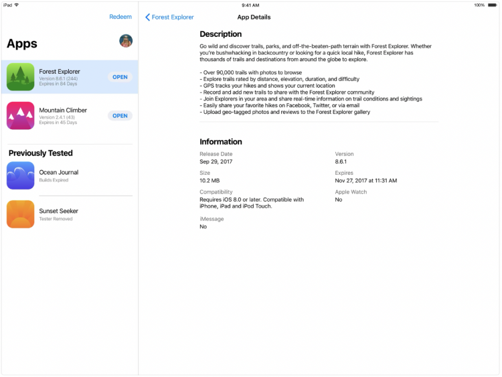Tap the Mountain Climber app icon
Screen dimensions: 502x377
[x=20, y=115]
